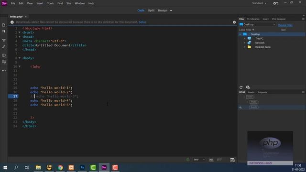Screen dimensions: 306x172
Task: Click the Remove Comment icon in the sidebar
Action: pos(4,62)
